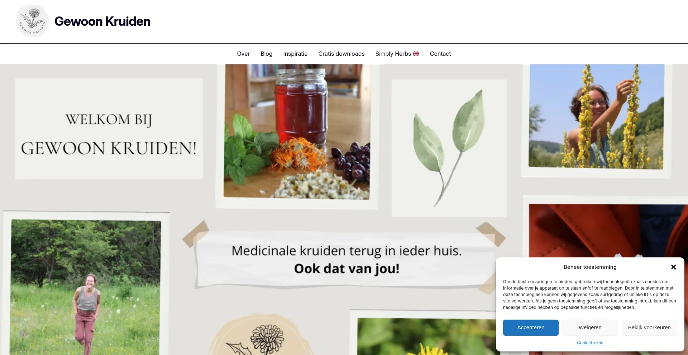Click the UK flag icon in menu
Screen dimensions: 688x355
coord(416,54)
